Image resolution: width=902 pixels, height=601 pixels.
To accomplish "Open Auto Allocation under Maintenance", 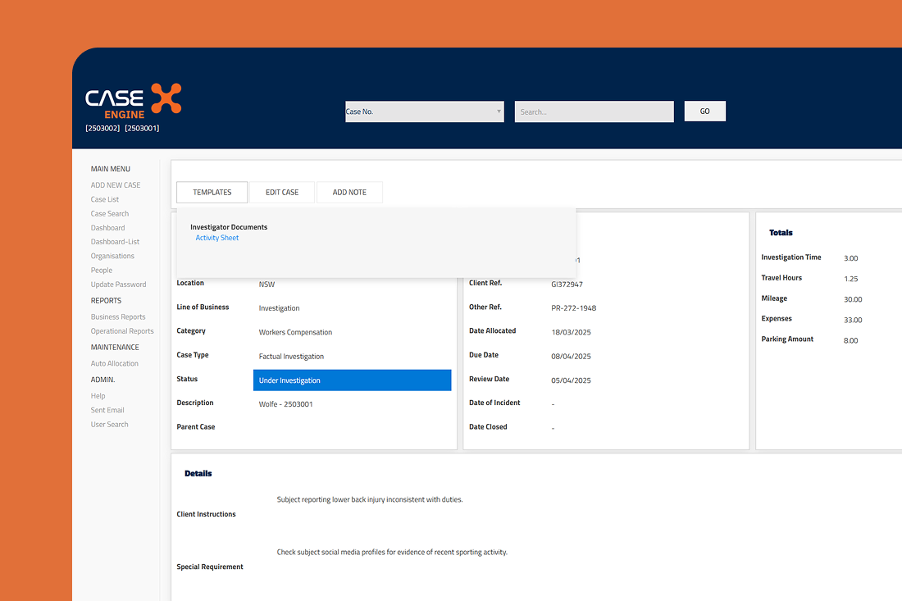I will pos(115,363).
